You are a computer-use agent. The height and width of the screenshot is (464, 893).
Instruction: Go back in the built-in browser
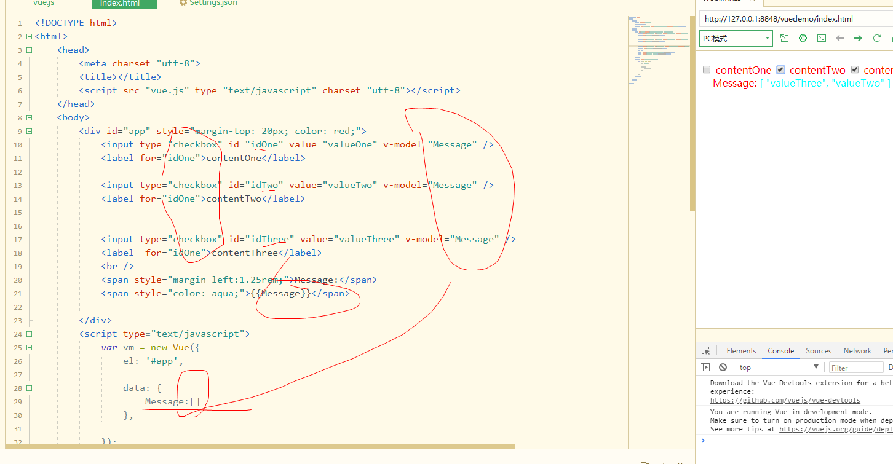[x=840, y=38]
